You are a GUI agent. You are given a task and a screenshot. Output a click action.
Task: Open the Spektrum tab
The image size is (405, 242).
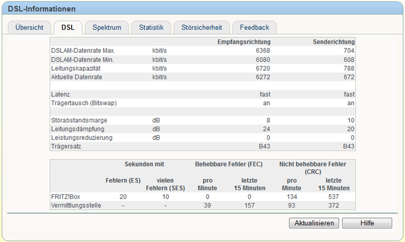coord(107,27)
